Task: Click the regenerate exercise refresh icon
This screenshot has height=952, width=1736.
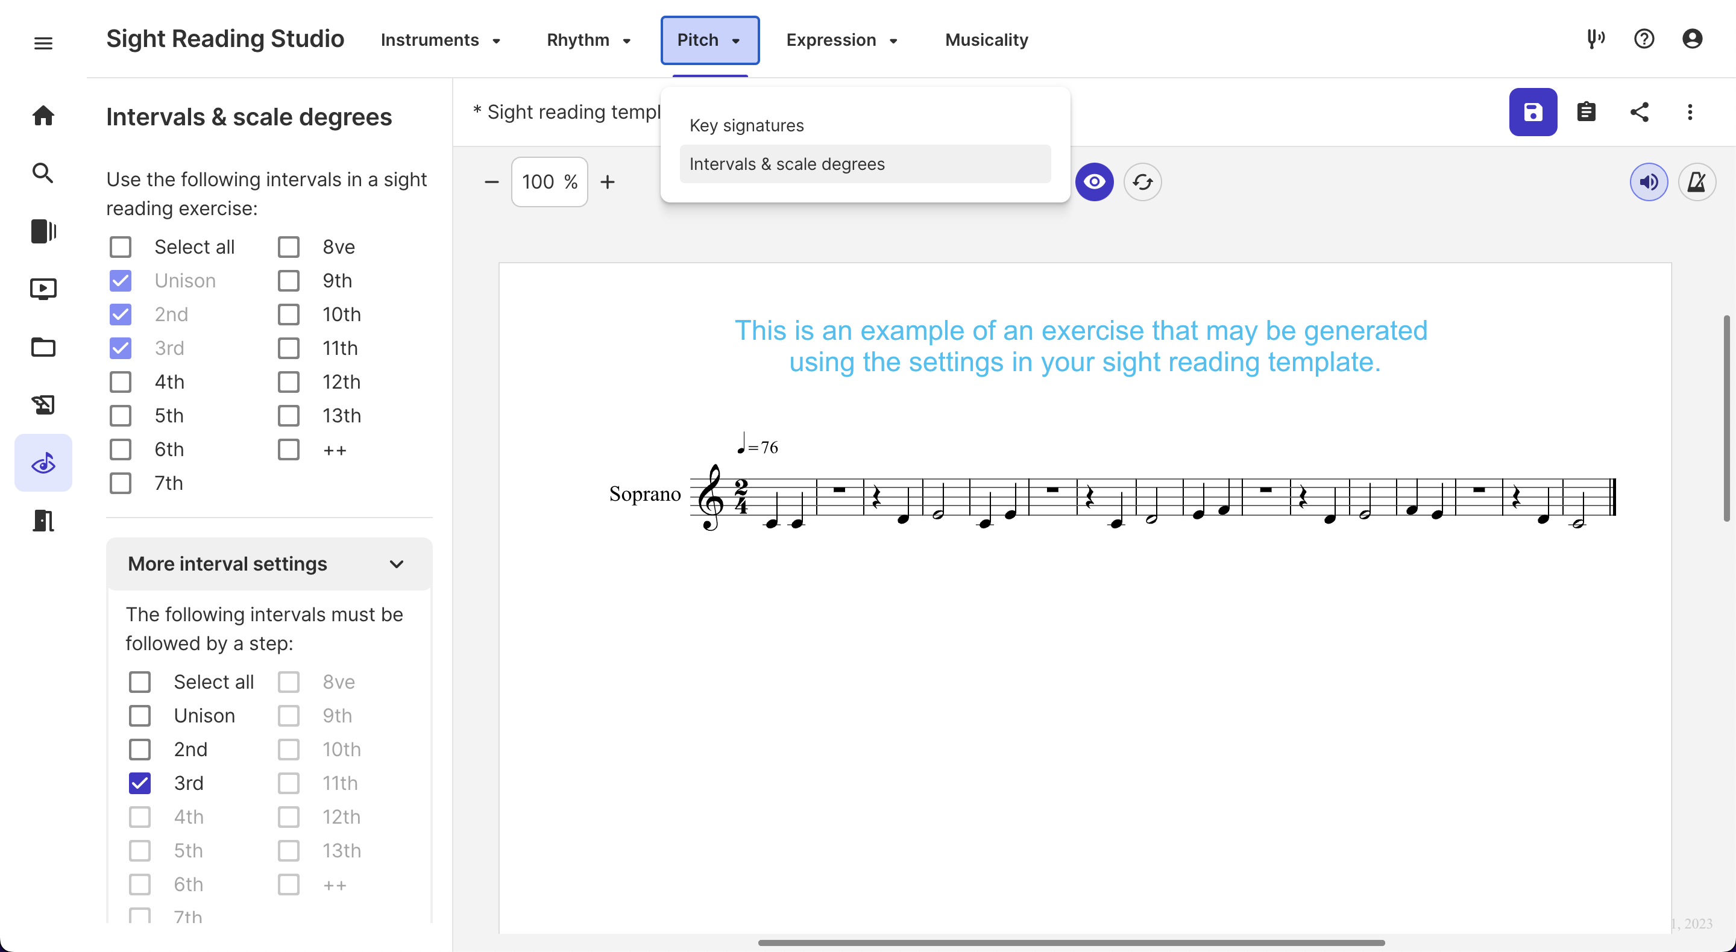Action: [1142, 182]
